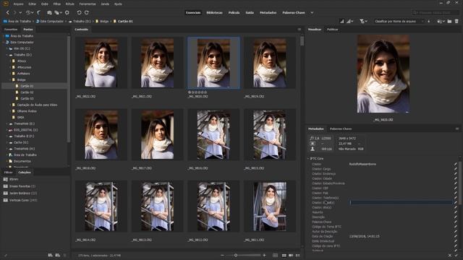Open the Favoritos panel tab
This screenshot has width=463, height=260.
point(11,30)
